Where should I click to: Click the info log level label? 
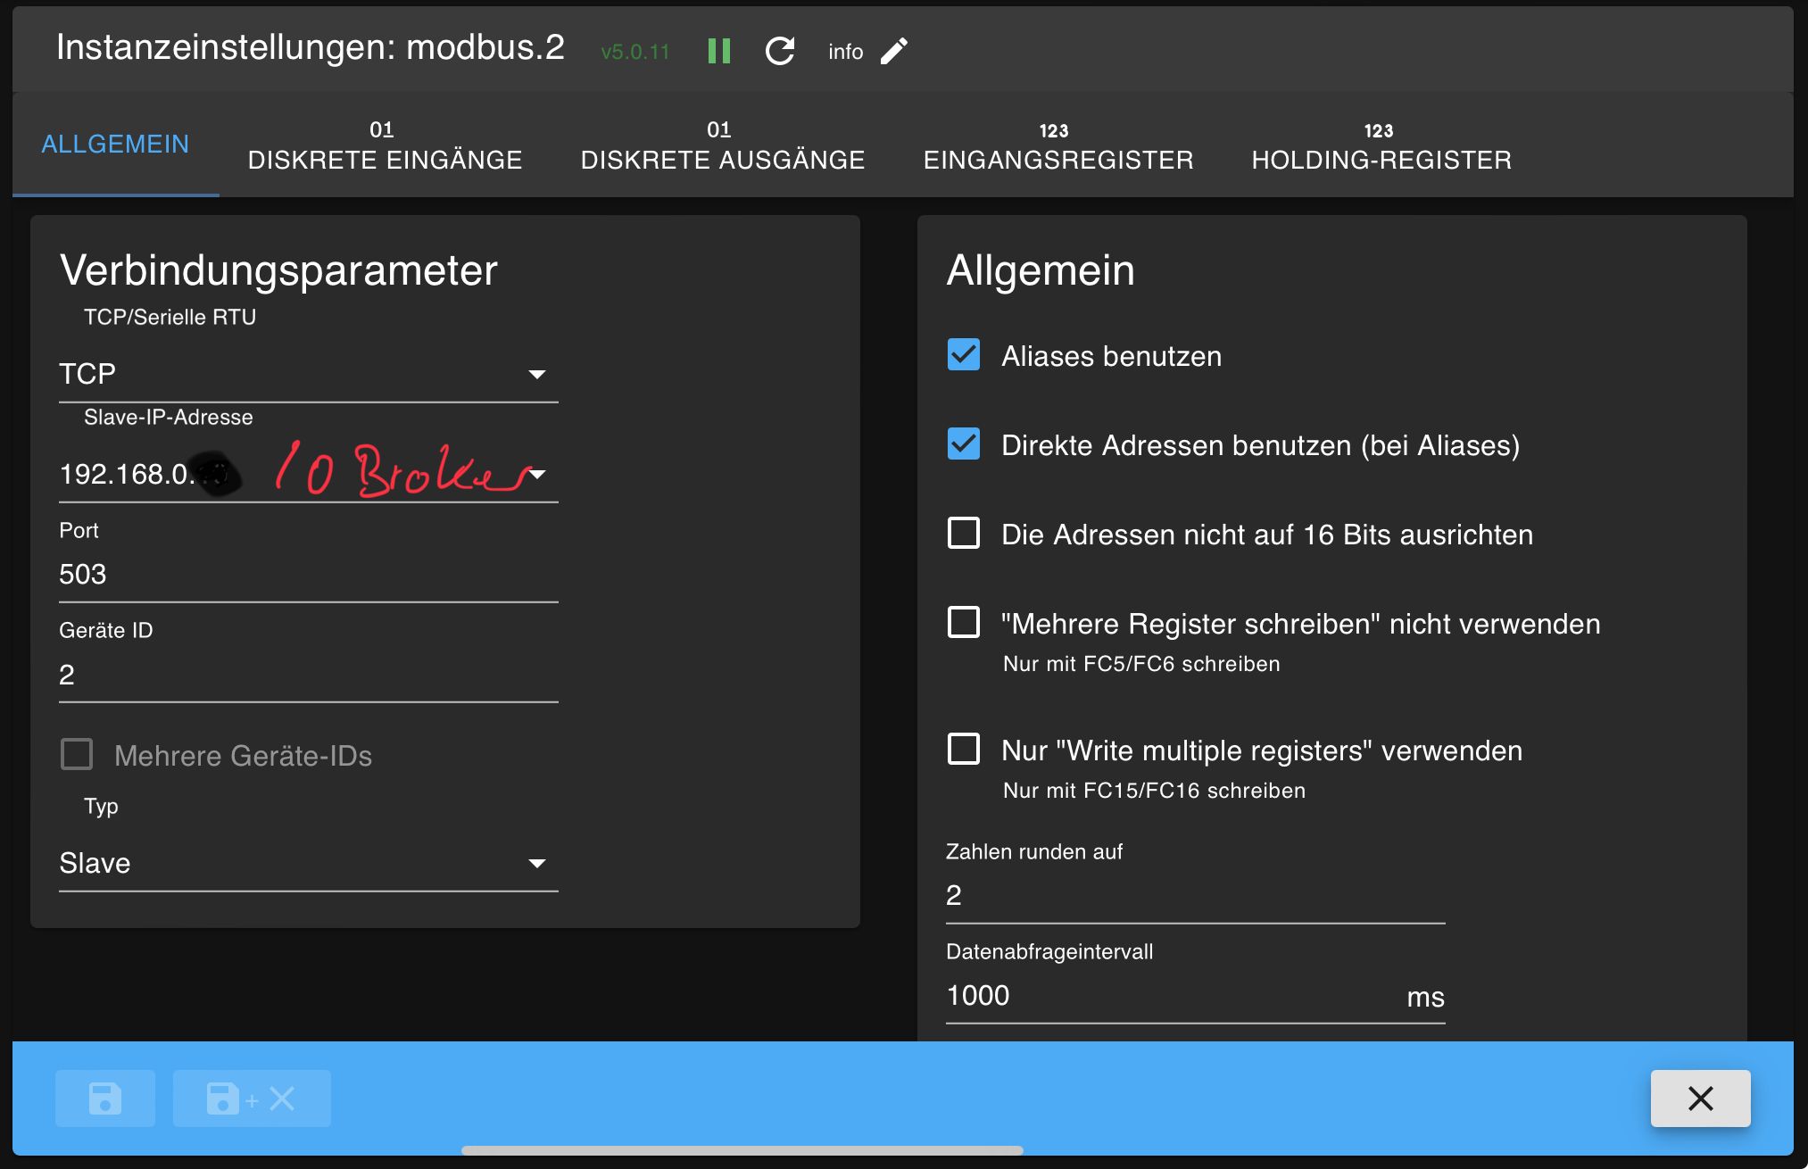(845, 52)
